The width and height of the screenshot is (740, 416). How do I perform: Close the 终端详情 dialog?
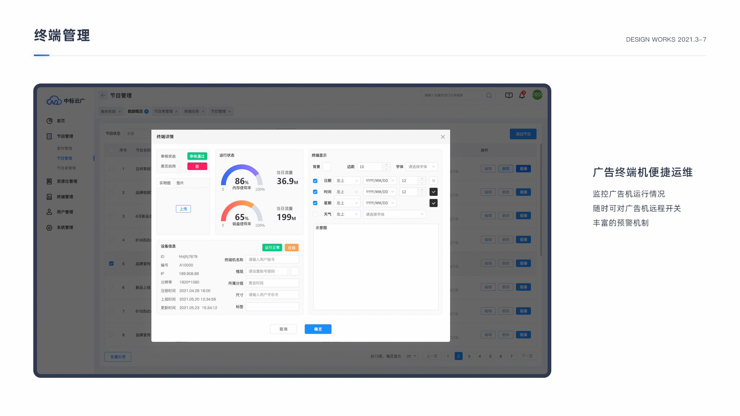(x=443, y=137)
